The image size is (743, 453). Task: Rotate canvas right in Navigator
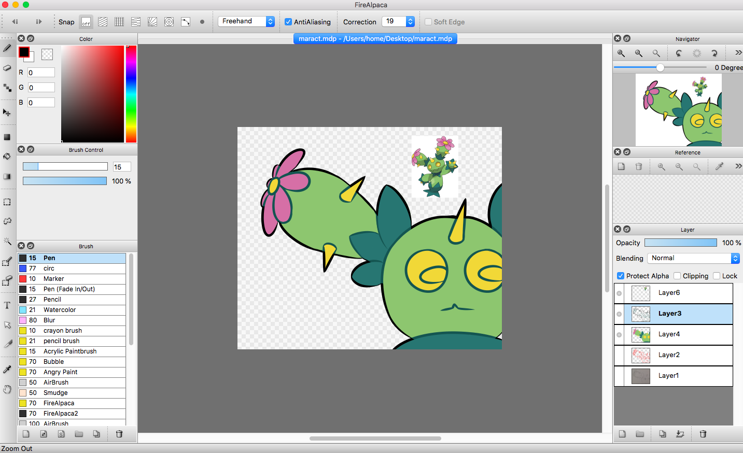[x=714, y=53]
